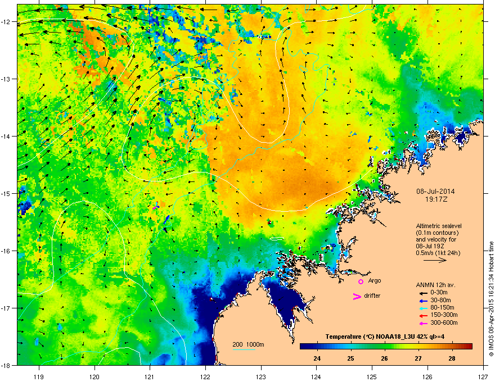This screenshot has width=495, height=382.
Task: Click the cyan bathymetry line under 200 1000m
Action: click(x=244, y=349)
